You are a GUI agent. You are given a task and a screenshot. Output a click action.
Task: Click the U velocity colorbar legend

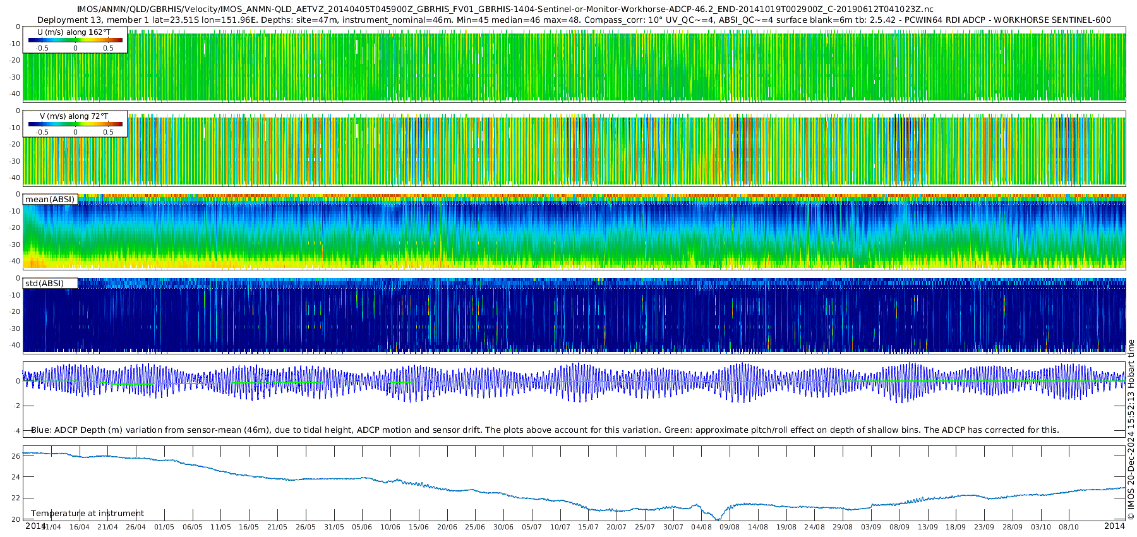(75, 40)
